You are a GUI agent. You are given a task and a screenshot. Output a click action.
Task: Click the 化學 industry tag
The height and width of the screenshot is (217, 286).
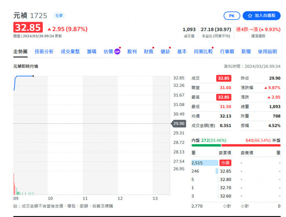(59, 16)
